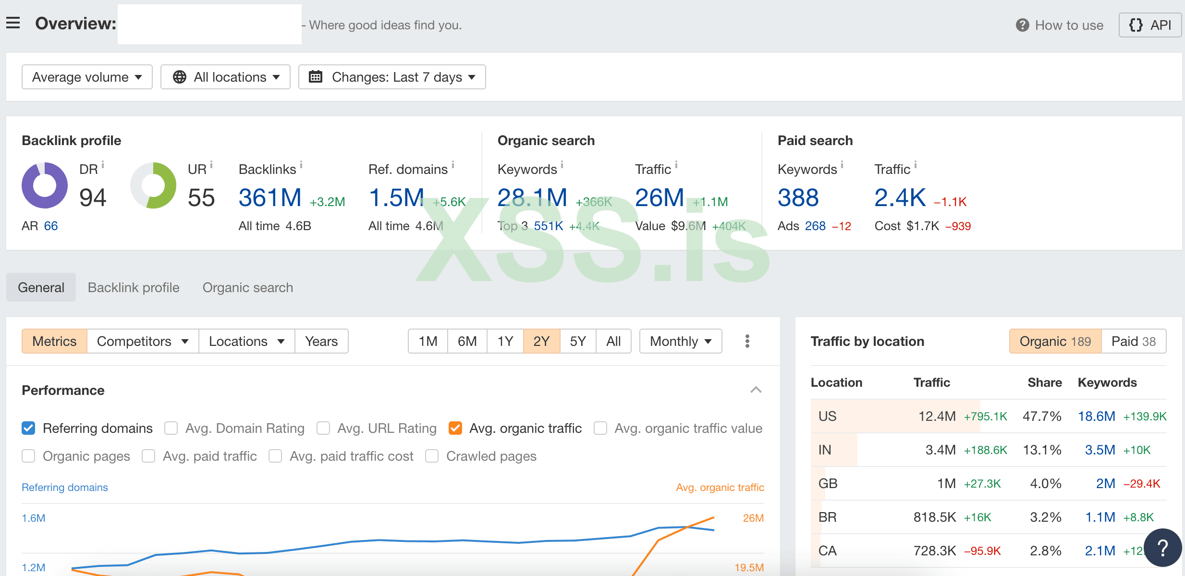Switch to the Organic search tab
1185x576 pixels.
tap(247, 287)
